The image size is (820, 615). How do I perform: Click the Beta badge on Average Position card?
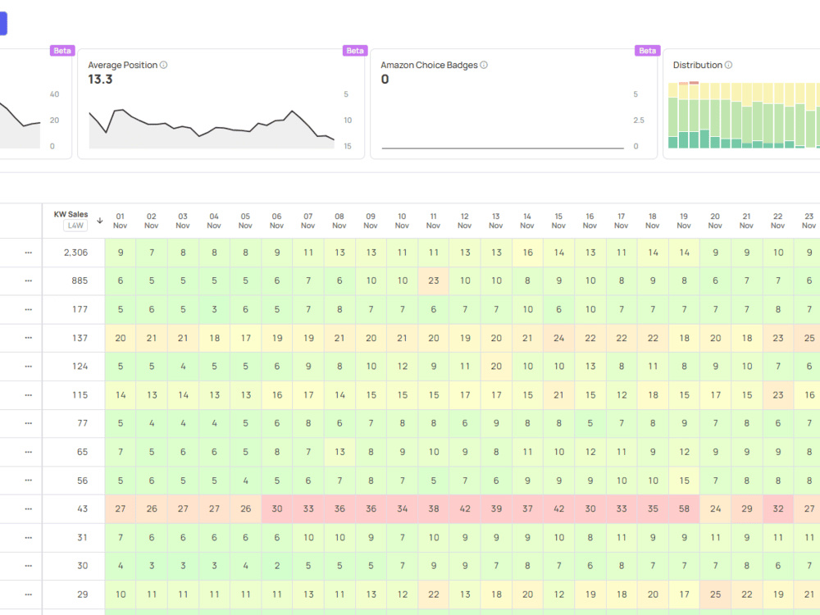coord(354,51)
